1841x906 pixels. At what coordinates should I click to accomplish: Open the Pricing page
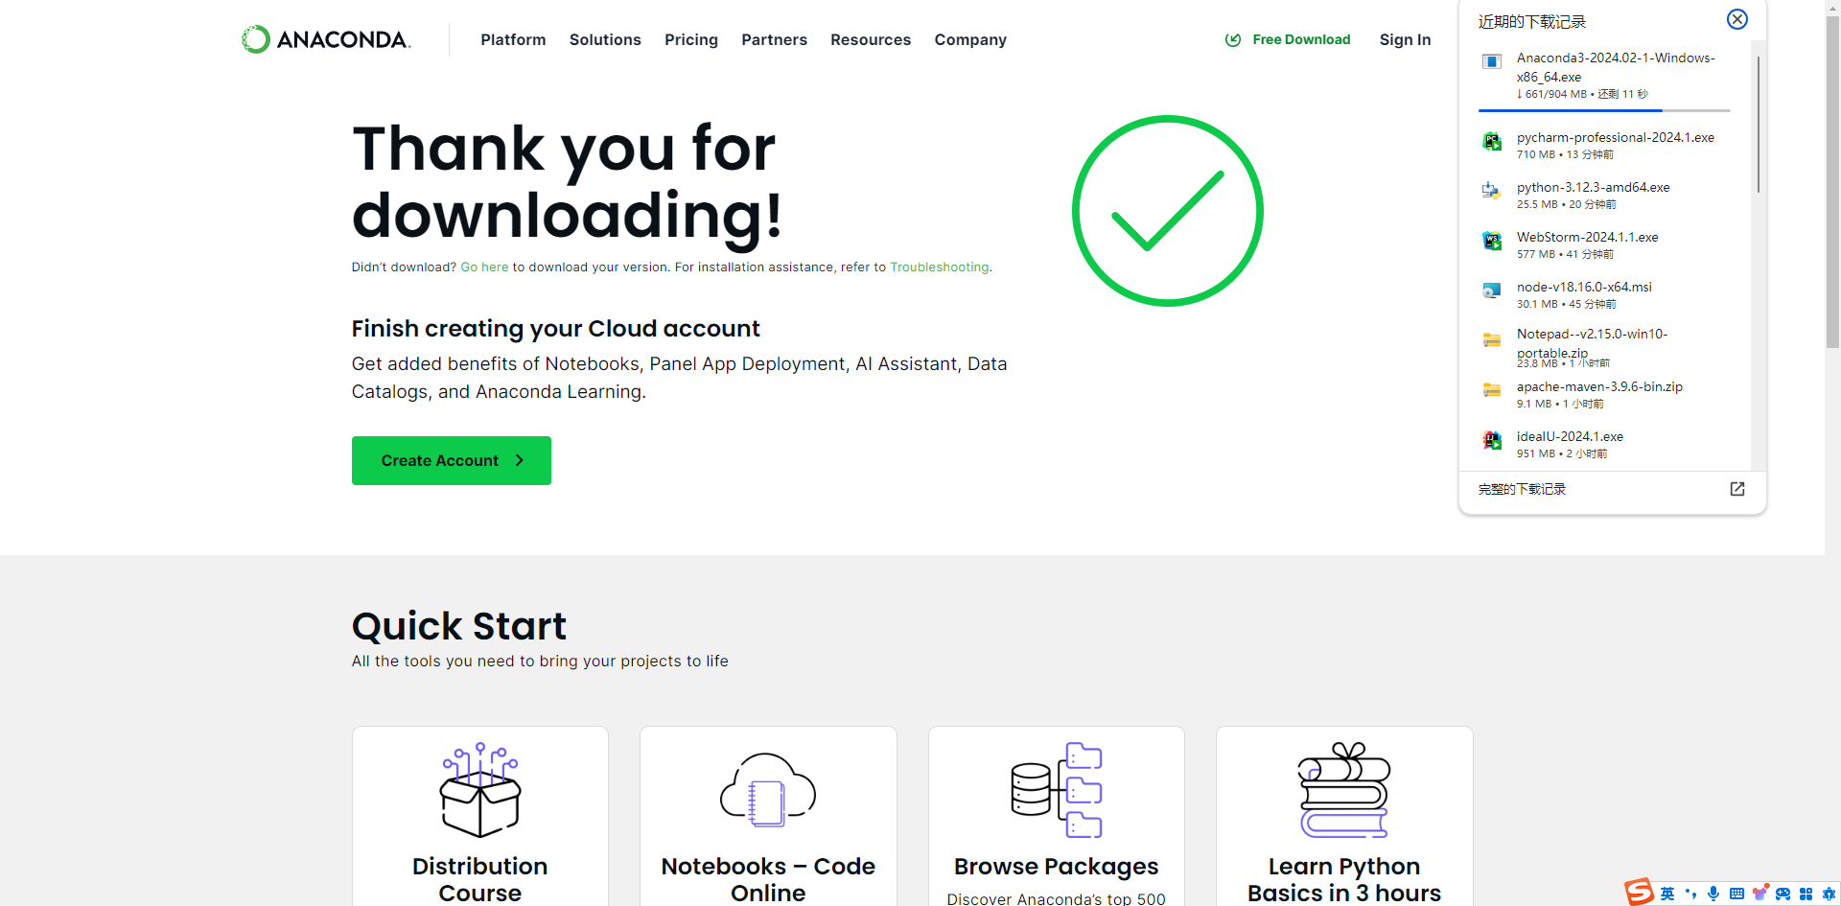tap(691, 39)
